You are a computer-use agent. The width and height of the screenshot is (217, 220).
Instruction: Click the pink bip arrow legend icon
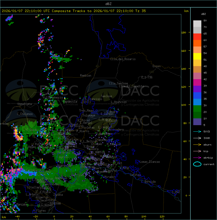[x=197, y=151]
